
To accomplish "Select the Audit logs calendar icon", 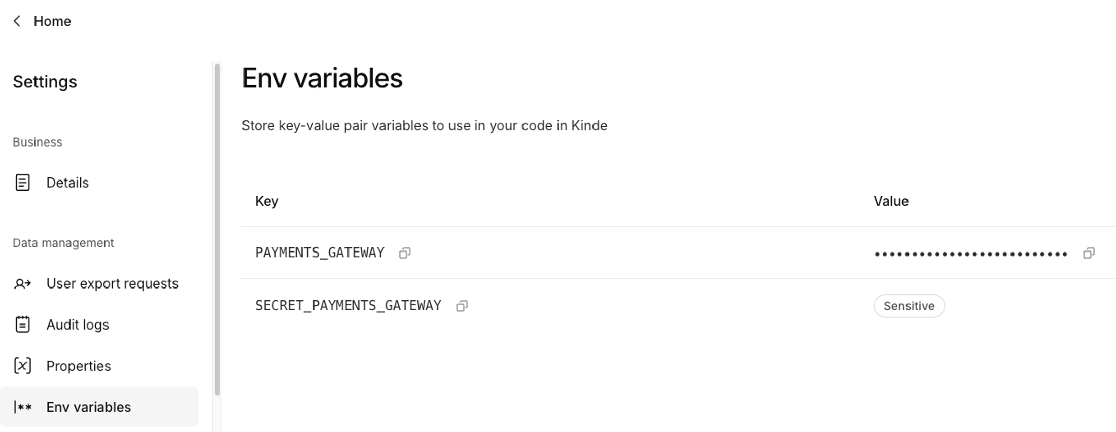I will click(x=22, y=325).
